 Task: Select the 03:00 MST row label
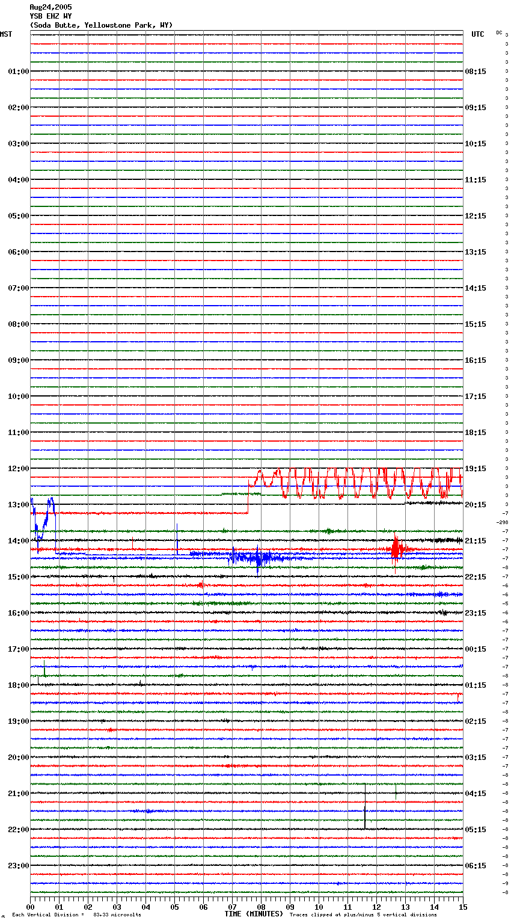(19, 144)
